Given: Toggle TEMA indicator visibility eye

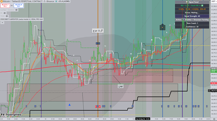Looking at the screenshot, I should pyautogui.click(x=7, y=16).
